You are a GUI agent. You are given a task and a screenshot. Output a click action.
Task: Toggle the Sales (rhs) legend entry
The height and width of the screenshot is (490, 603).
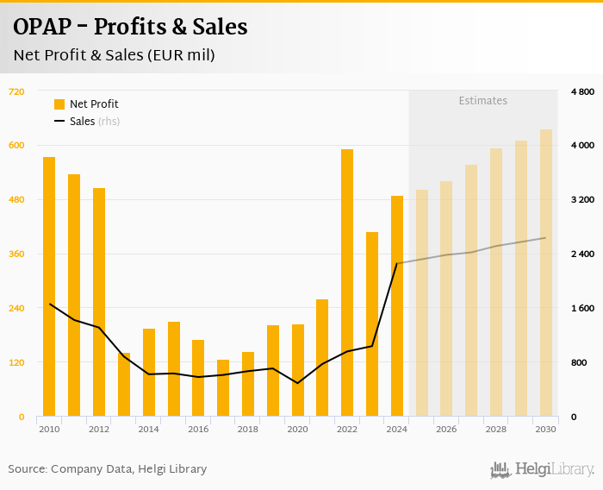[x=94, y=122]
